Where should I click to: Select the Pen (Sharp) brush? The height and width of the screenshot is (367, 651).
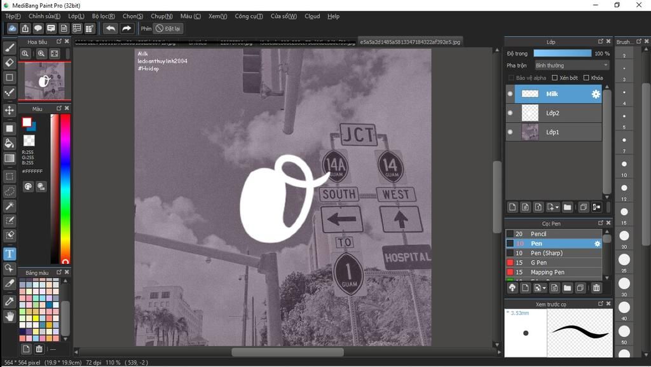[553, 253]
